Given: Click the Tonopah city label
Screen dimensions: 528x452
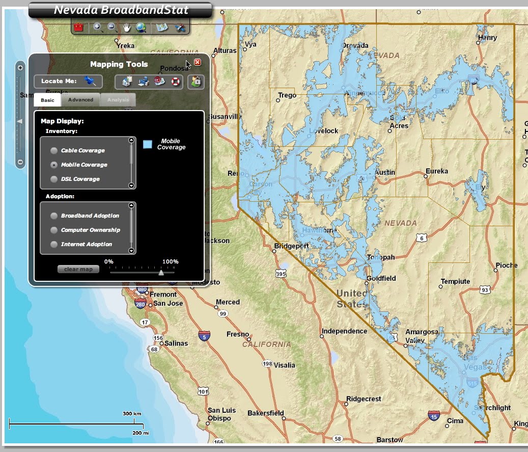Looking at the screenshot, I should tap(381, 257).
